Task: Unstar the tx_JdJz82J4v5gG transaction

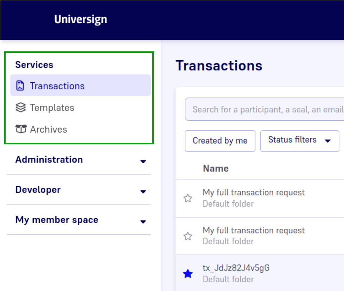Action: point(188,274)
